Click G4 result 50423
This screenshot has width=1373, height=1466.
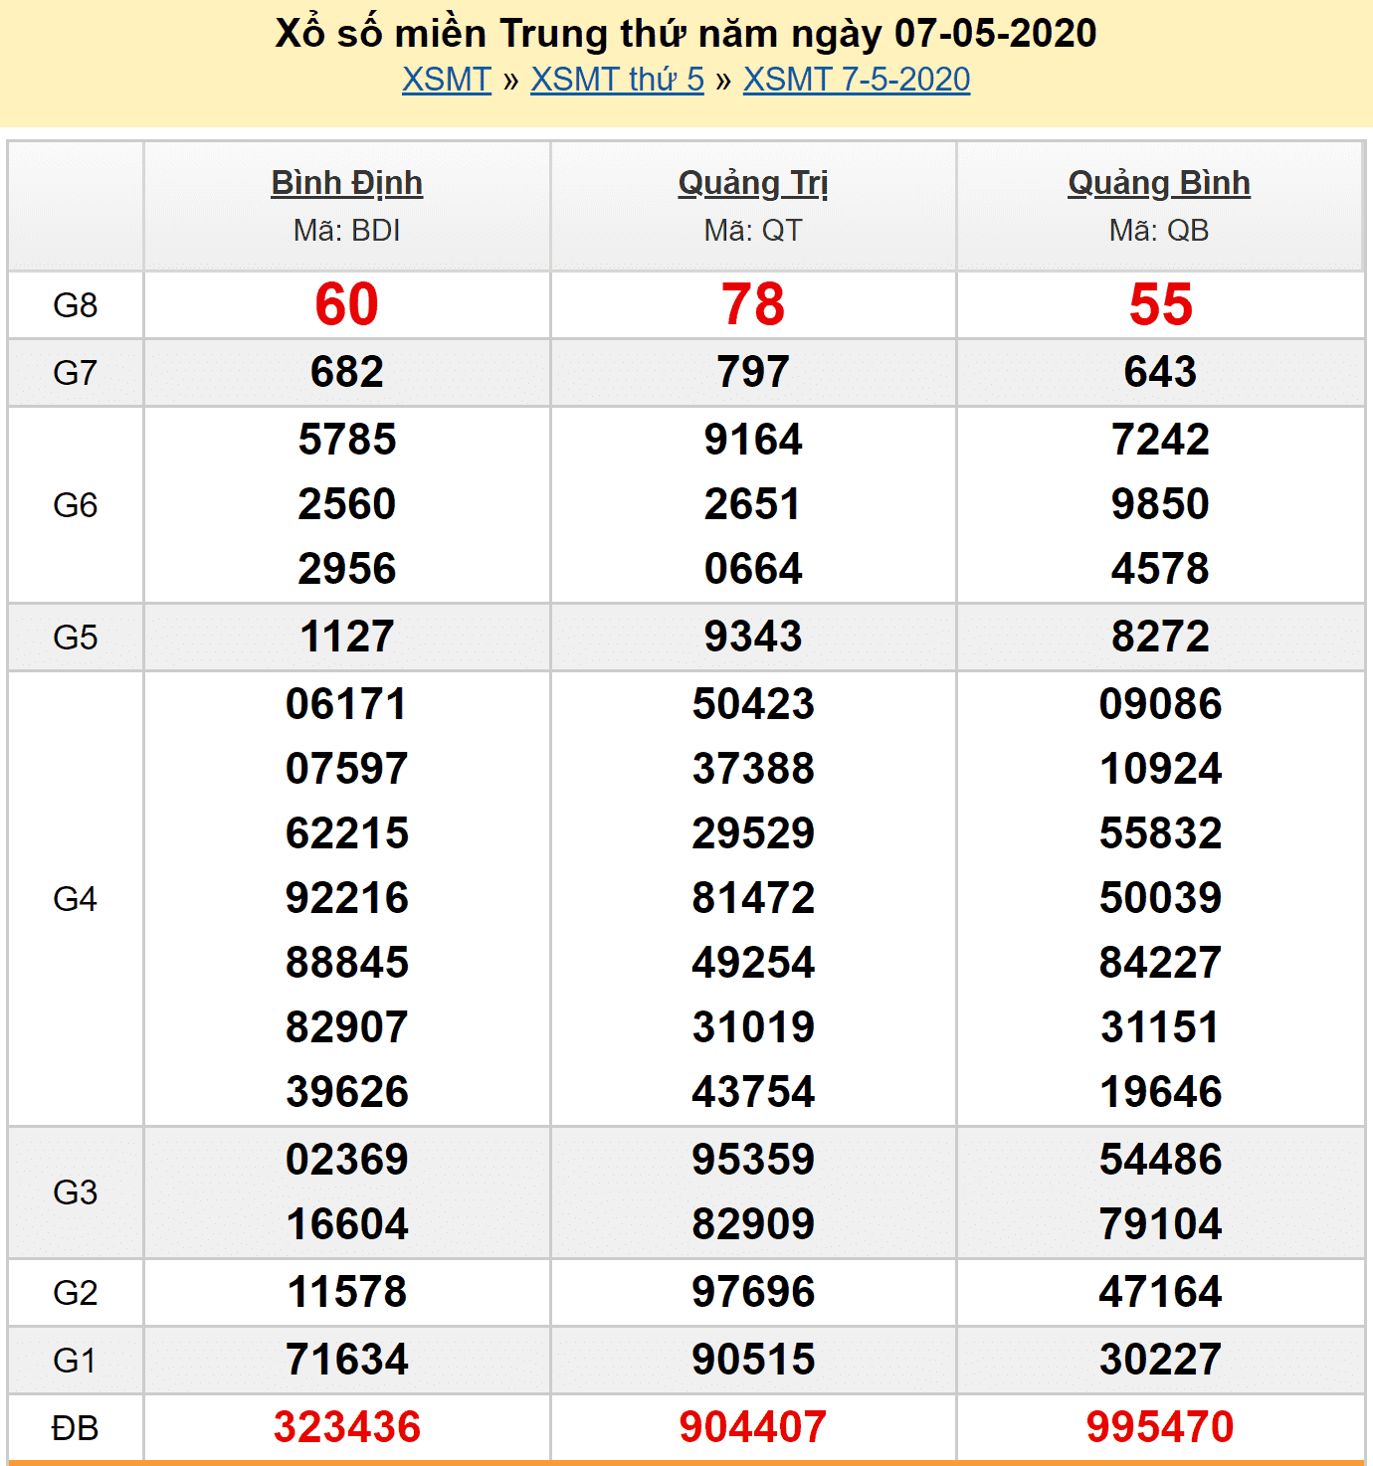pyautogui.click(x=753, y=704)
